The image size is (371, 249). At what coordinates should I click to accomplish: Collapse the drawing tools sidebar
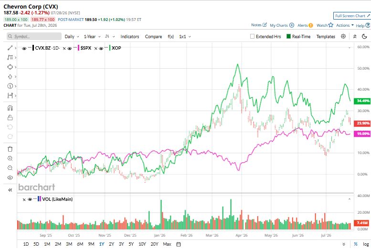10,190
